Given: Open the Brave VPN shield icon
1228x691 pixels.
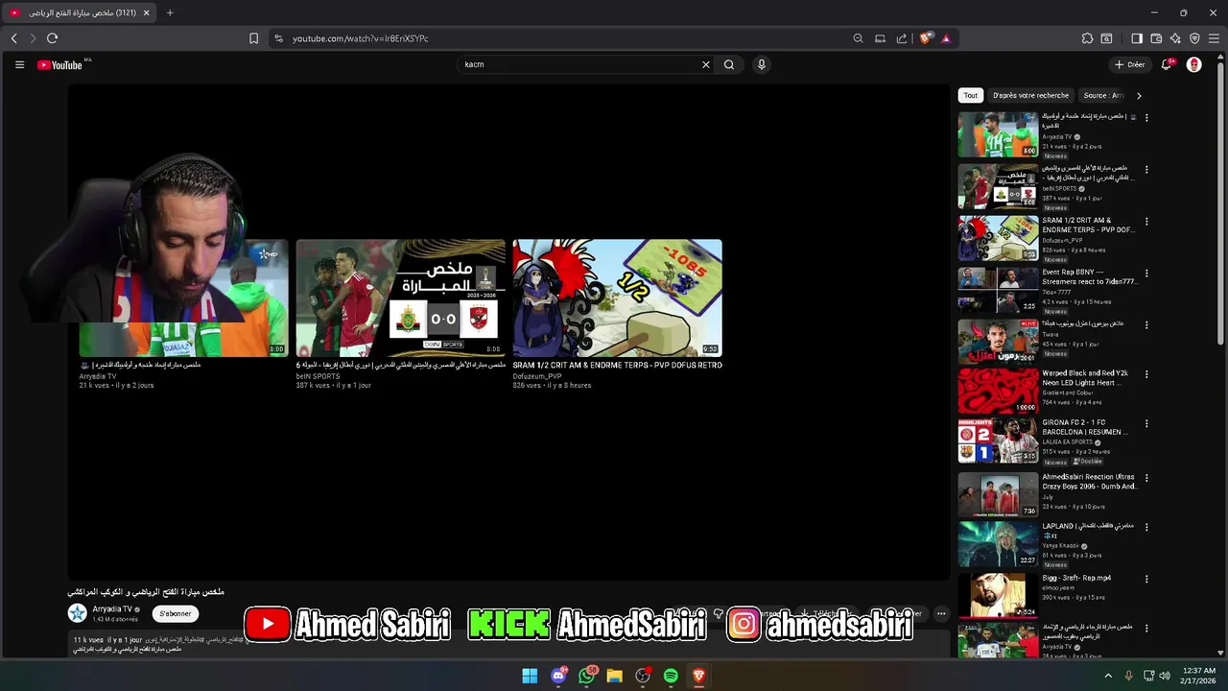Looking at the screenshot, I should (x=1194, y=38).
